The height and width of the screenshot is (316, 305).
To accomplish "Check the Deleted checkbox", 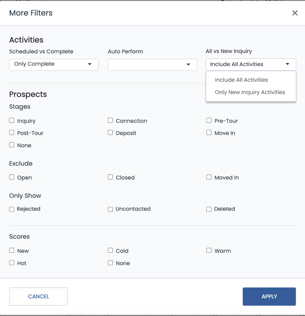I will click(209, 210).
